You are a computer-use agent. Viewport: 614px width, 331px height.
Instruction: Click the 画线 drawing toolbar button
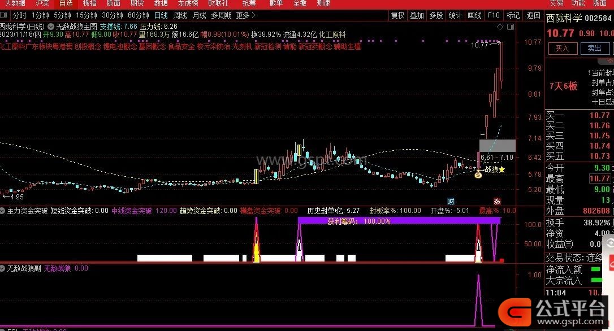(x=474, y=15)
